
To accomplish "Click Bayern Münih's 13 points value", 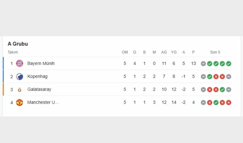I will click(194, 63).
